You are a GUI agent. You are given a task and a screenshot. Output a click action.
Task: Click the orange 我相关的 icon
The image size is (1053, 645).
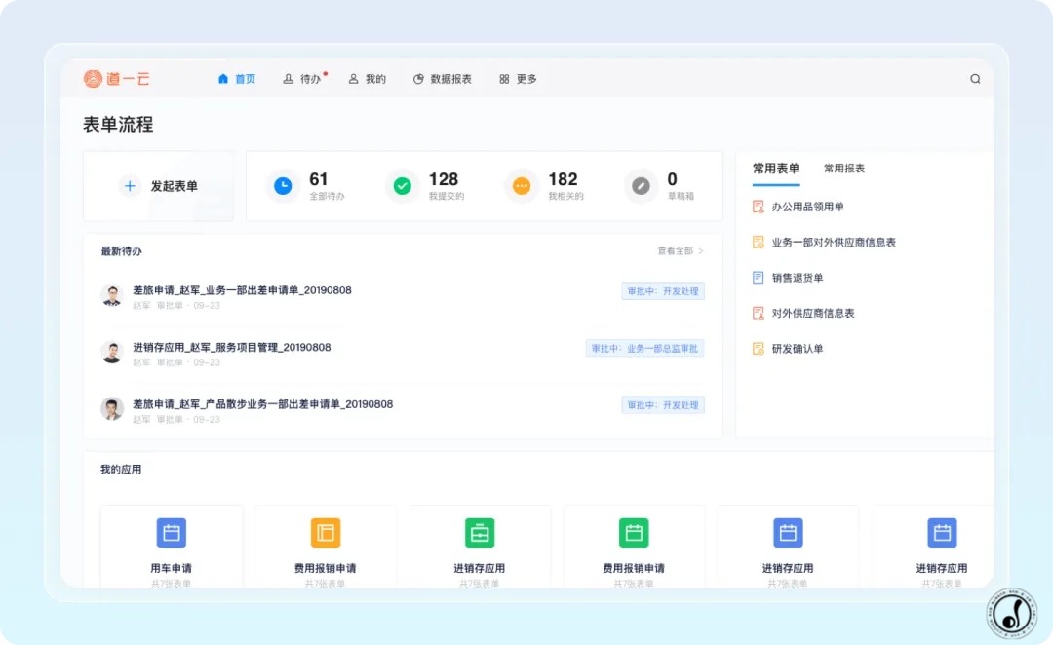point(522,185)
